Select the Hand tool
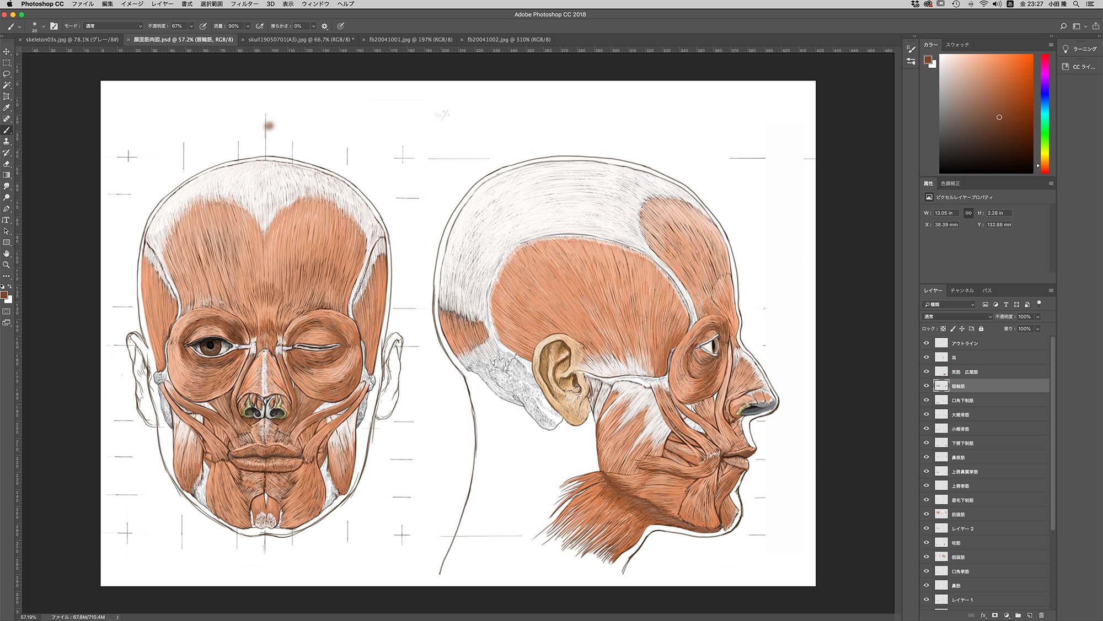Image resolution: width=1103 pixels, height=621 pixels. pos(7,253)
